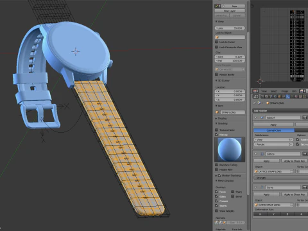The width and height of the screenshot is (308, 231).
Task: Open the View menu in UV editor
Action: (264, 91)
